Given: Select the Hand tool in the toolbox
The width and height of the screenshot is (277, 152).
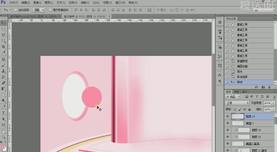Looking at the screenshot, I should point(3,131).
